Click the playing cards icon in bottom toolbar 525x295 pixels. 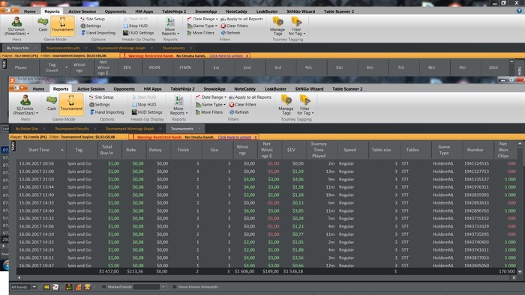coord(55,287)
